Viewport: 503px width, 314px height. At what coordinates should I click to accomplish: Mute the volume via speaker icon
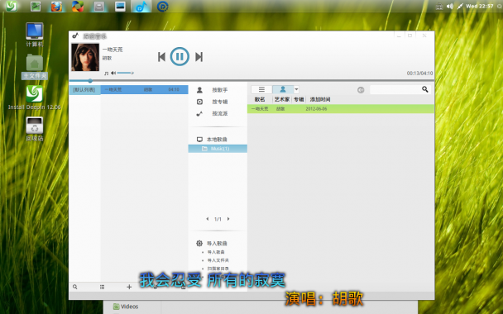[113, 73]
